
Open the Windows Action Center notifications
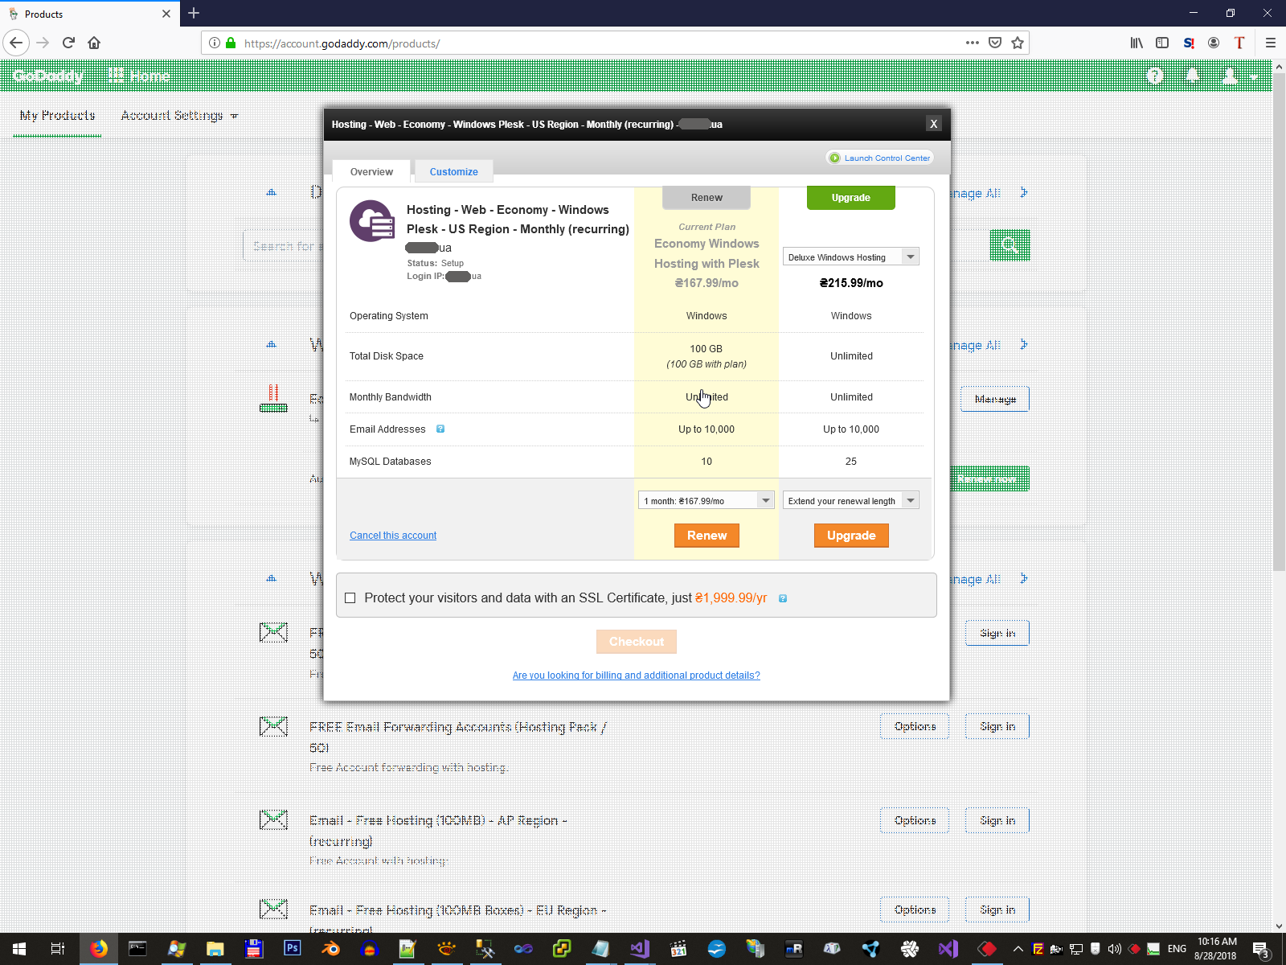[x=1261, y=949]
